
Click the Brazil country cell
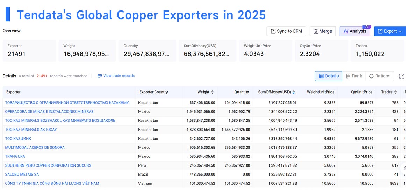(x=143, y=175)
